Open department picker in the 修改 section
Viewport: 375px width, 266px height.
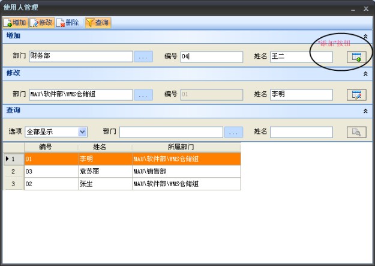click(x=143, y=94)
